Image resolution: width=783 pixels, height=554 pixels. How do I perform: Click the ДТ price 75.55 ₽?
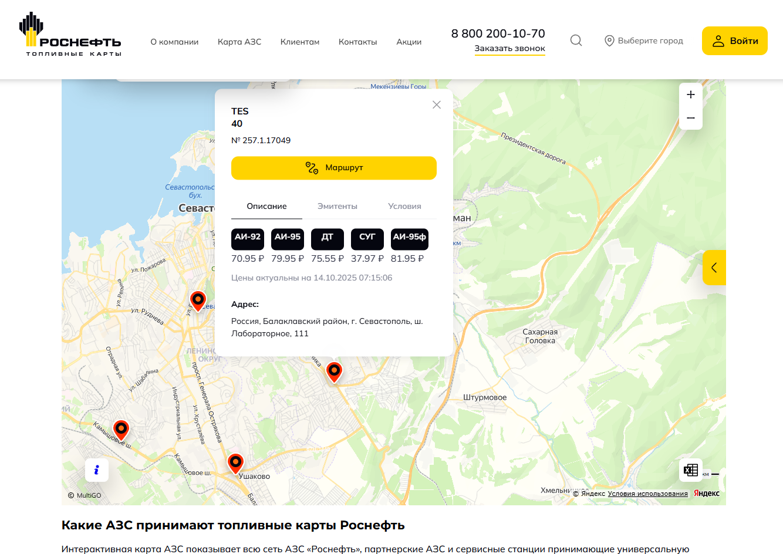(x=328, y=259)
